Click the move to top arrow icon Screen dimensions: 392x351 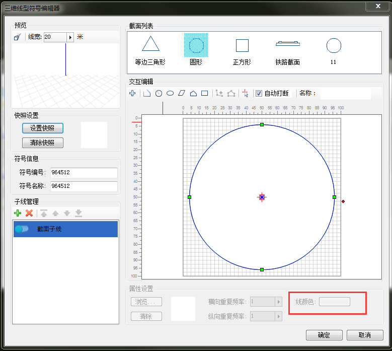pos(44,213)
